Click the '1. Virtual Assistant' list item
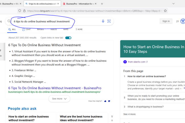185x123 pixels. tap(59, 53)
